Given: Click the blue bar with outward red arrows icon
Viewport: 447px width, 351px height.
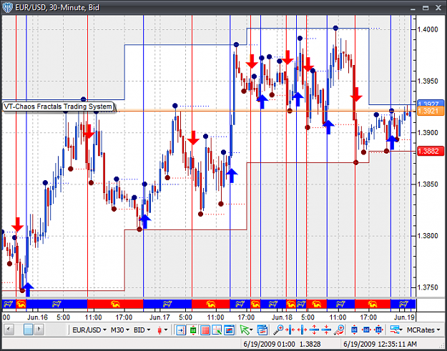Looking at the screenshot, I should click(366, 330).
